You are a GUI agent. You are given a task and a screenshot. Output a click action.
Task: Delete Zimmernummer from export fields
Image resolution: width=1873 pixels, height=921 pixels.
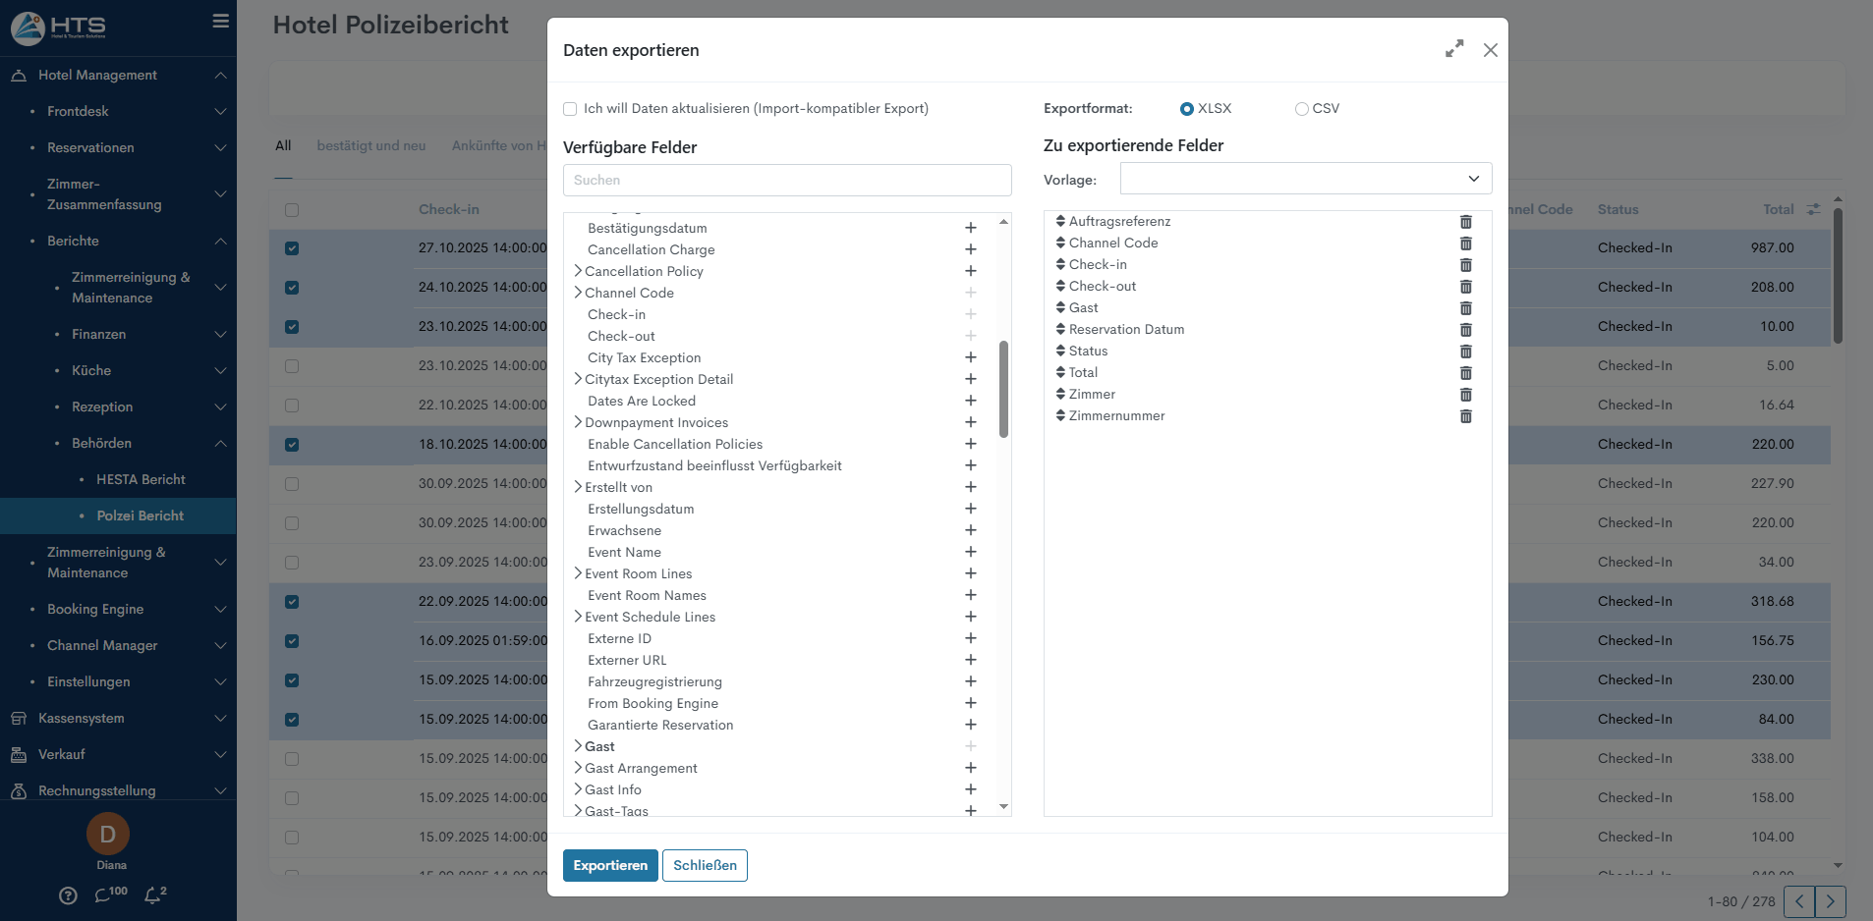[1465, 416]
